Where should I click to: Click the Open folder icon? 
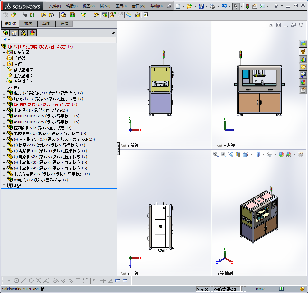189,6
